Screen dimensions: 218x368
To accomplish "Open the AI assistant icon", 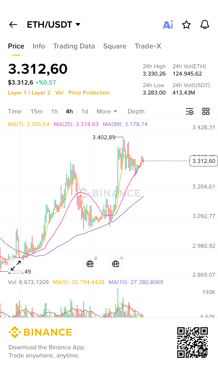I will click(168, 24).
